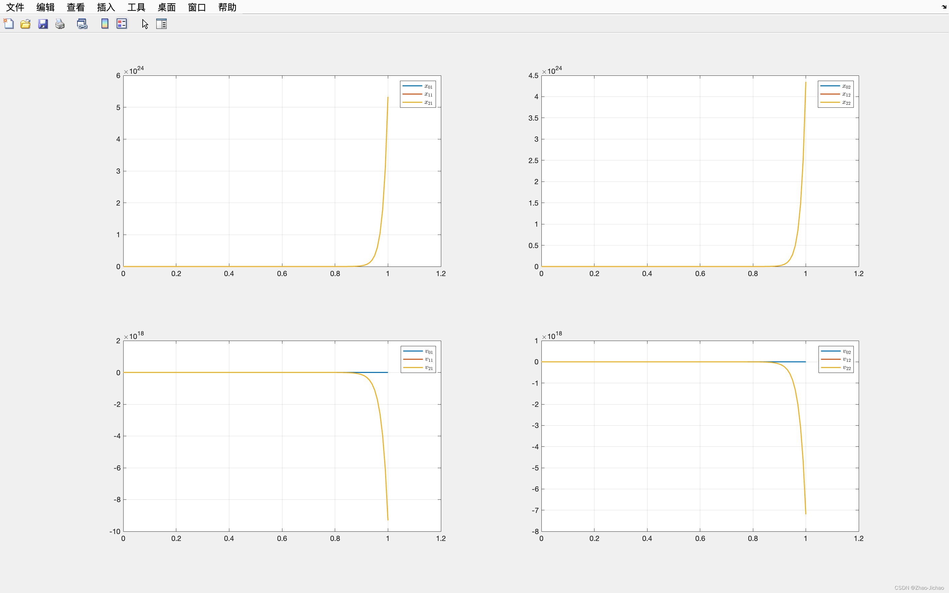Print the figure using the printer icon
Viewport: 949px width, 593px height.
click(60, 24)
